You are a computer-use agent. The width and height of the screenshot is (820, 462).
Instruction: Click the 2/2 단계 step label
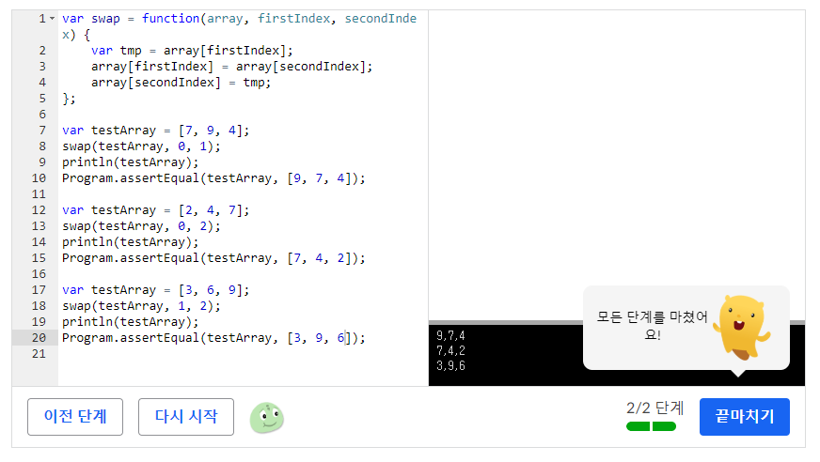tap(654, 408)
